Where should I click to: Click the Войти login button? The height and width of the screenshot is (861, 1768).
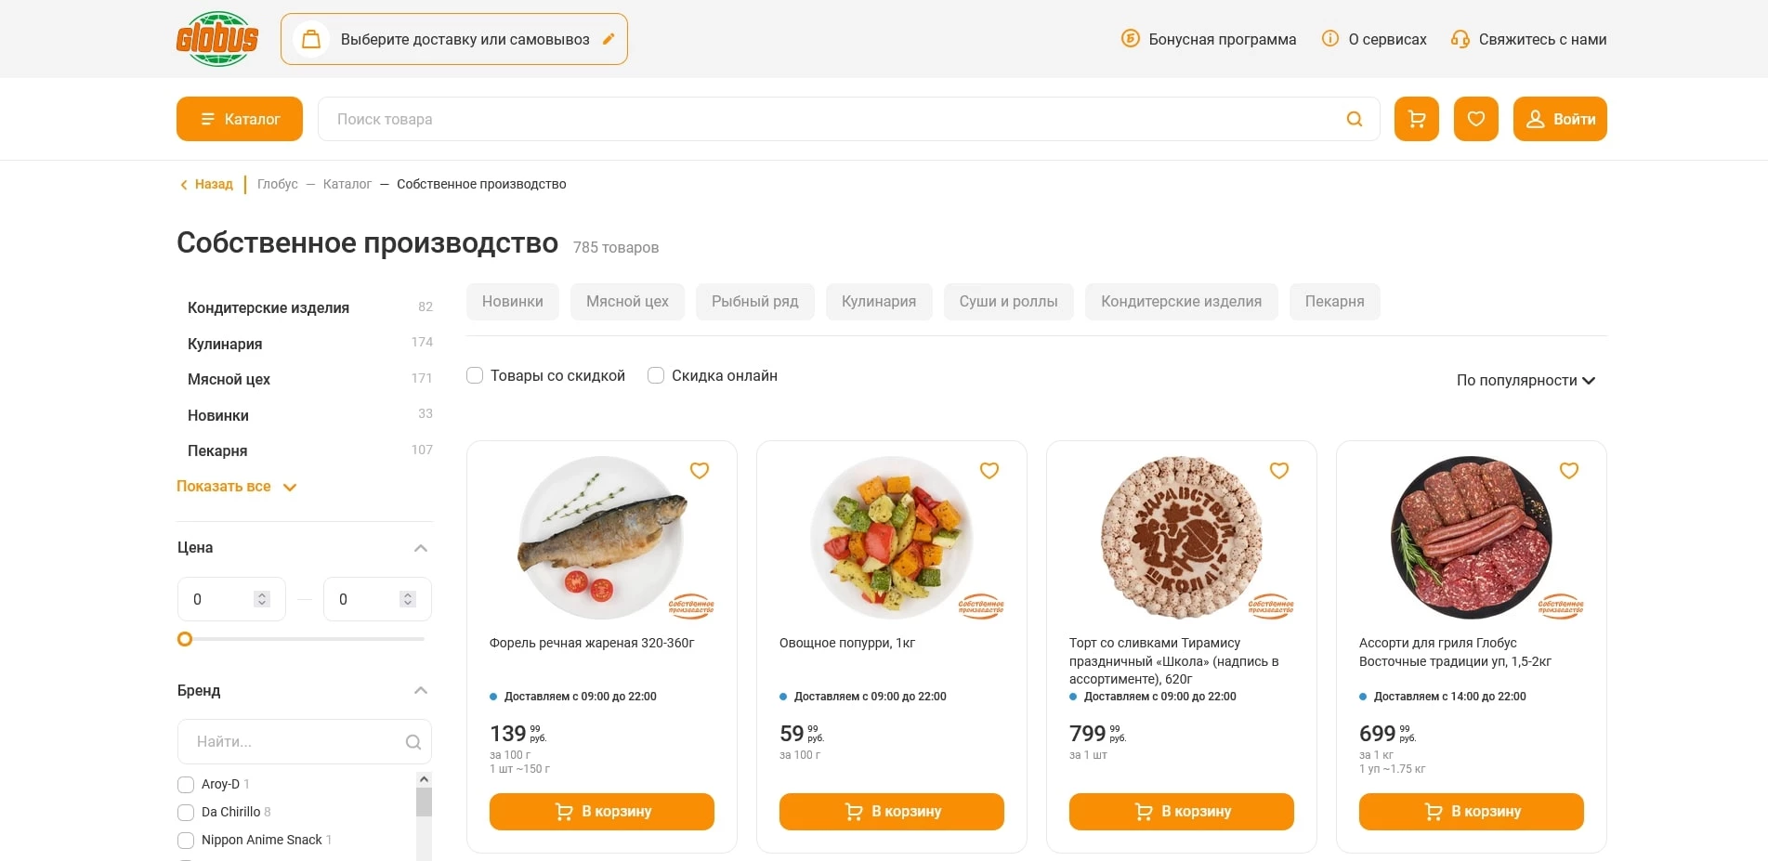pyautogui.click(x=1559, y=119)
